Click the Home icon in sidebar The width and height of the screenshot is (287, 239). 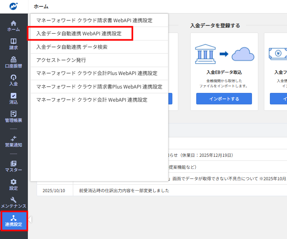pyautogui.click(x=14, y=23)
